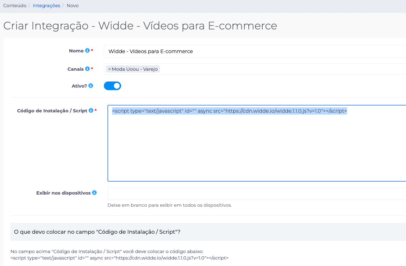406x266 pixels.
Task: Click the info icon next to Nome
Action: (88, 51)
